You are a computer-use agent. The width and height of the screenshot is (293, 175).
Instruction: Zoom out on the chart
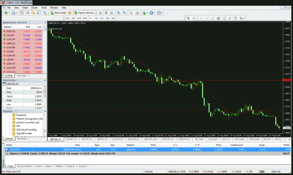pos(124,13)
